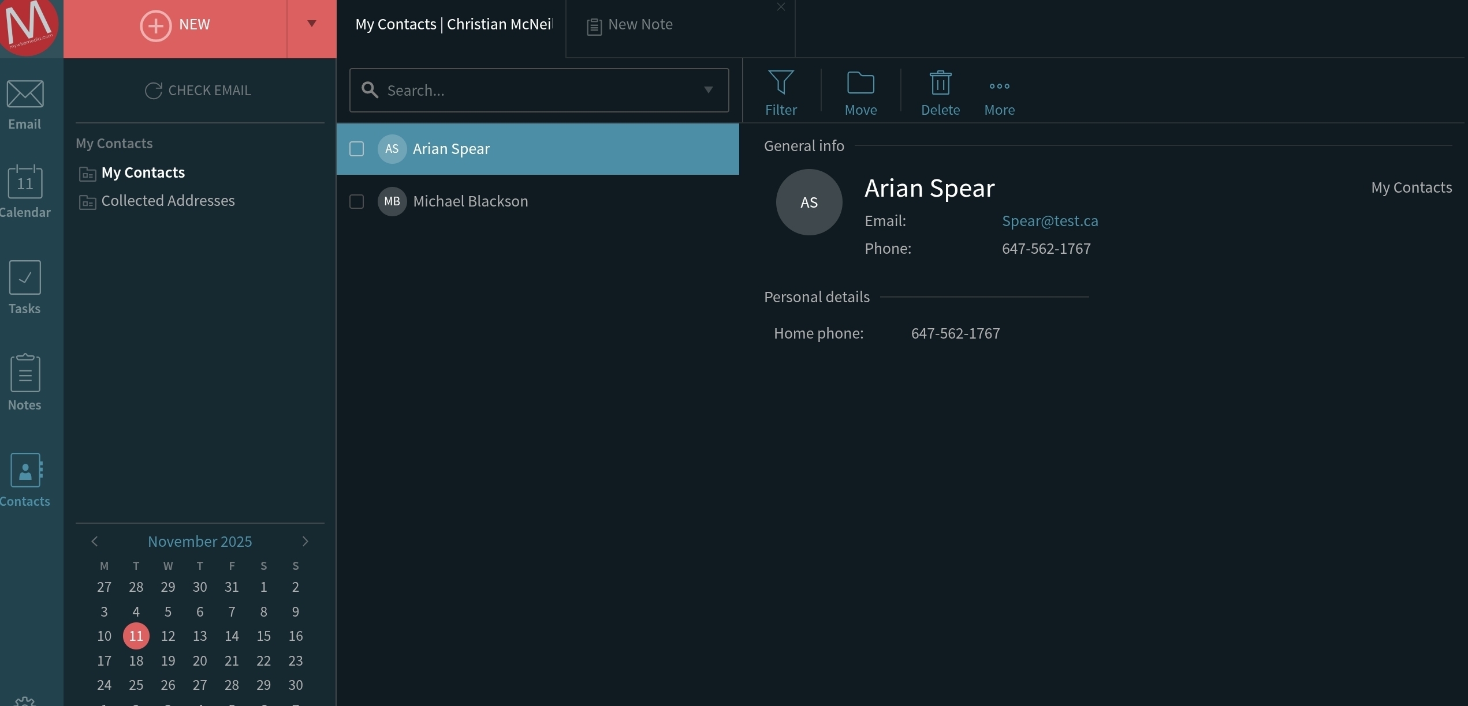Expand the search options dropdown arrow
The height and width of the screenshot is (706, 1468).
(x=708, y=90)
